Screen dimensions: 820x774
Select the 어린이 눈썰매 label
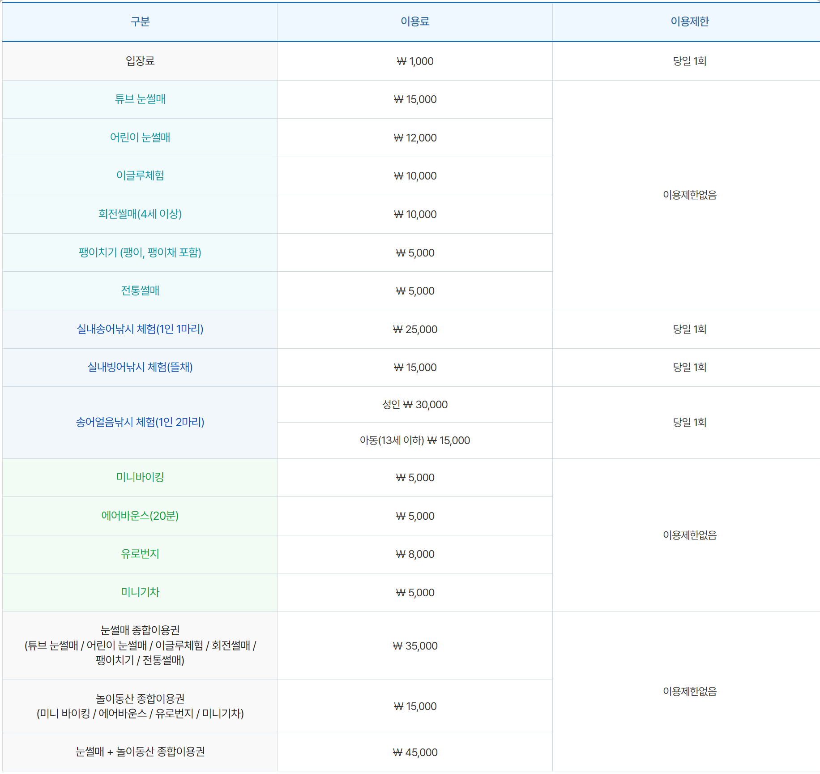pyautogui.click(x=139, y=138)
